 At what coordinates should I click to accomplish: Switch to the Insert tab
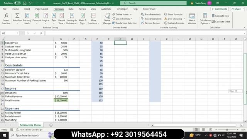pos(27,9)
